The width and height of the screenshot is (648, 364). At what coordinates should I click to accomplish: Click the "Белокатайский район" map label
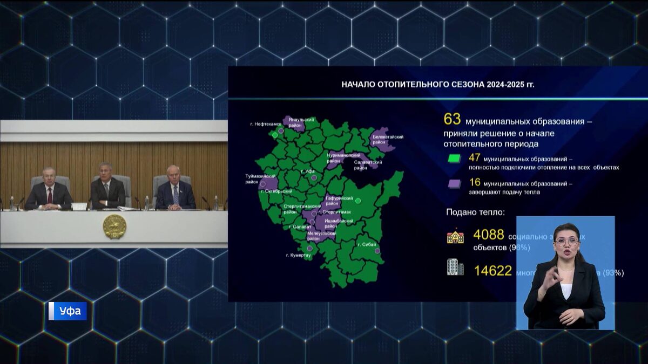388,139
